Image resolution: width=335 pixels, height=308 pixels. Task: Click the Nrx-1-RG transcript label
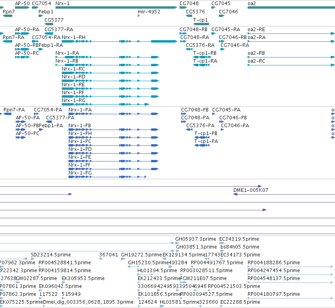(x=74, y=100)
